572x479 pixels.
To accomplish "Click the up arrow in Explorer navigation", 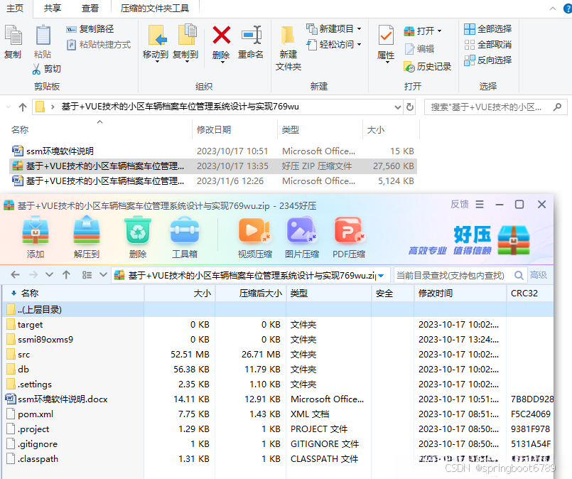I will coord(23,107).
